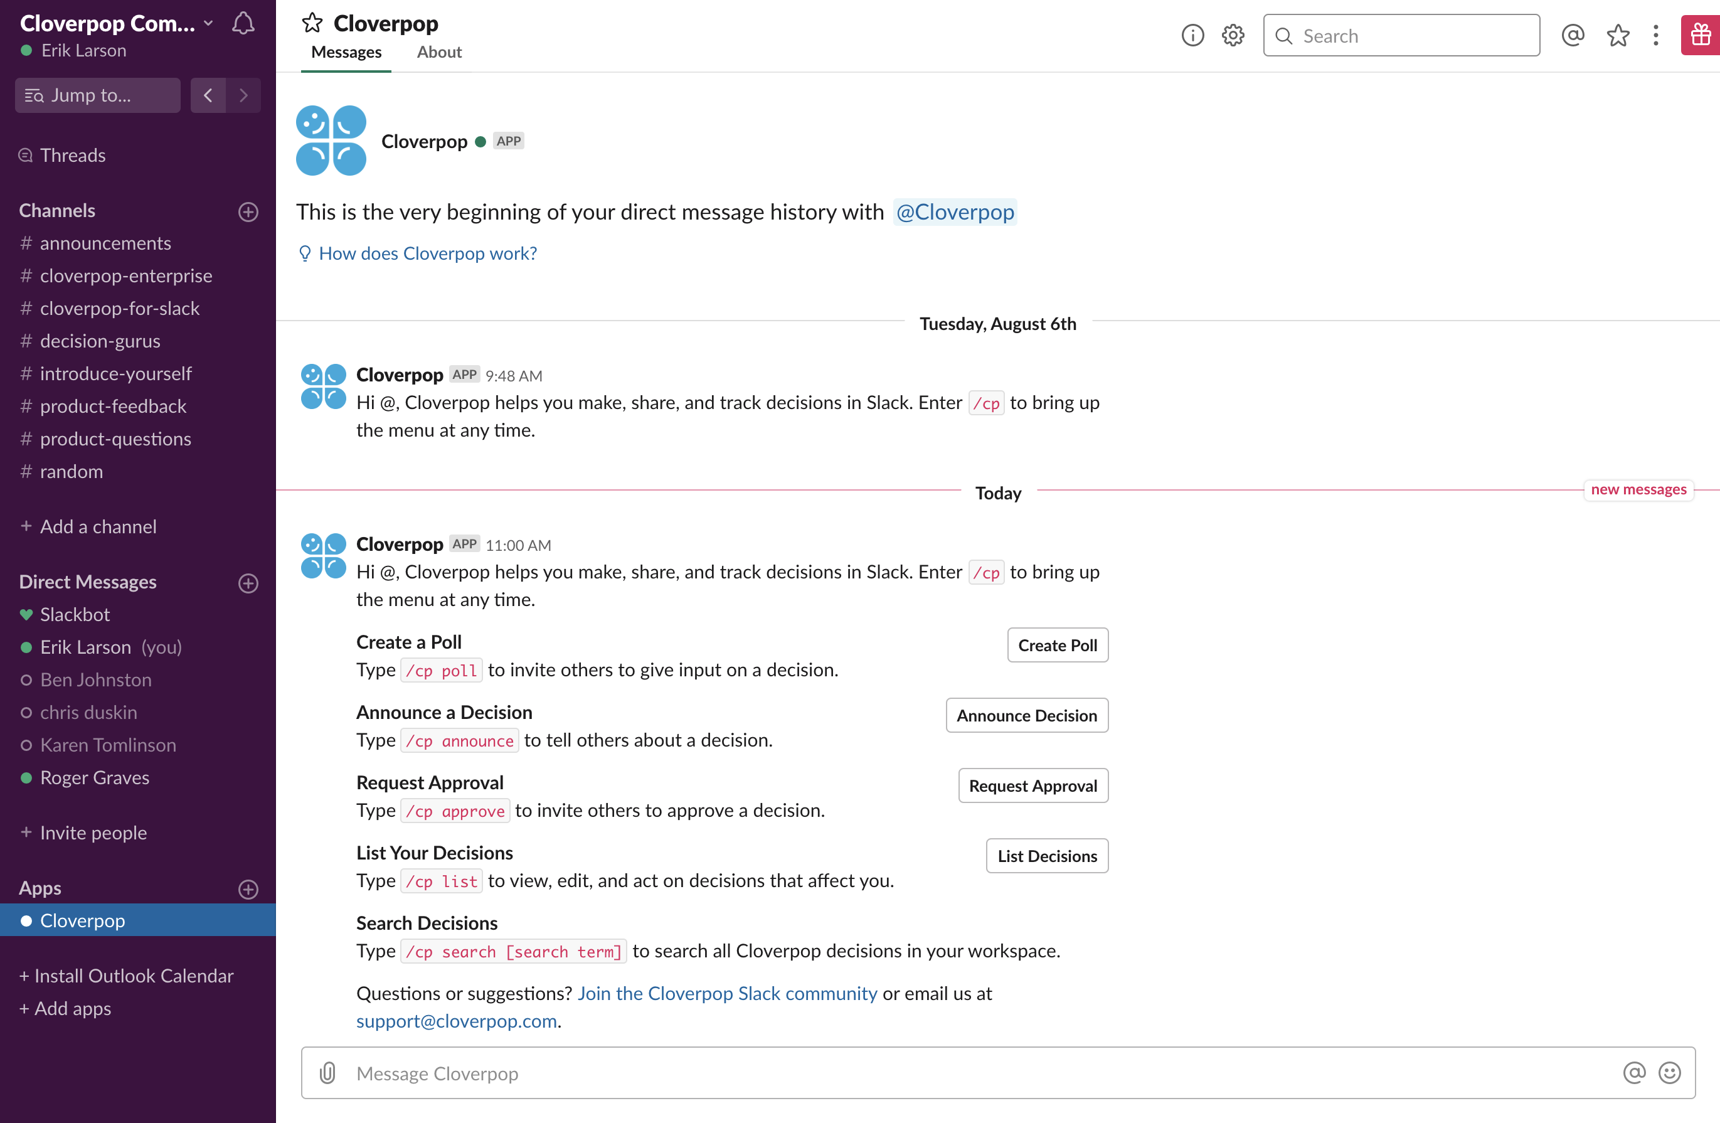Open conversation settings gear
1720x1123 pixels.
(x=1233, y=35)
